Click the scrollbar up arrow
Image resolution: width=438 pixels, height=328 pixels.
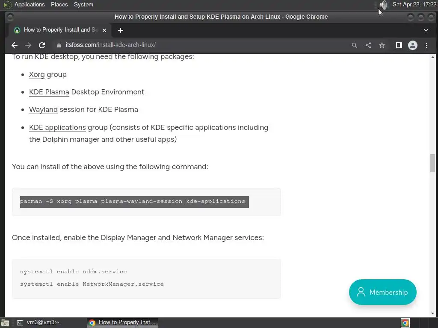(x=432, y=57)
